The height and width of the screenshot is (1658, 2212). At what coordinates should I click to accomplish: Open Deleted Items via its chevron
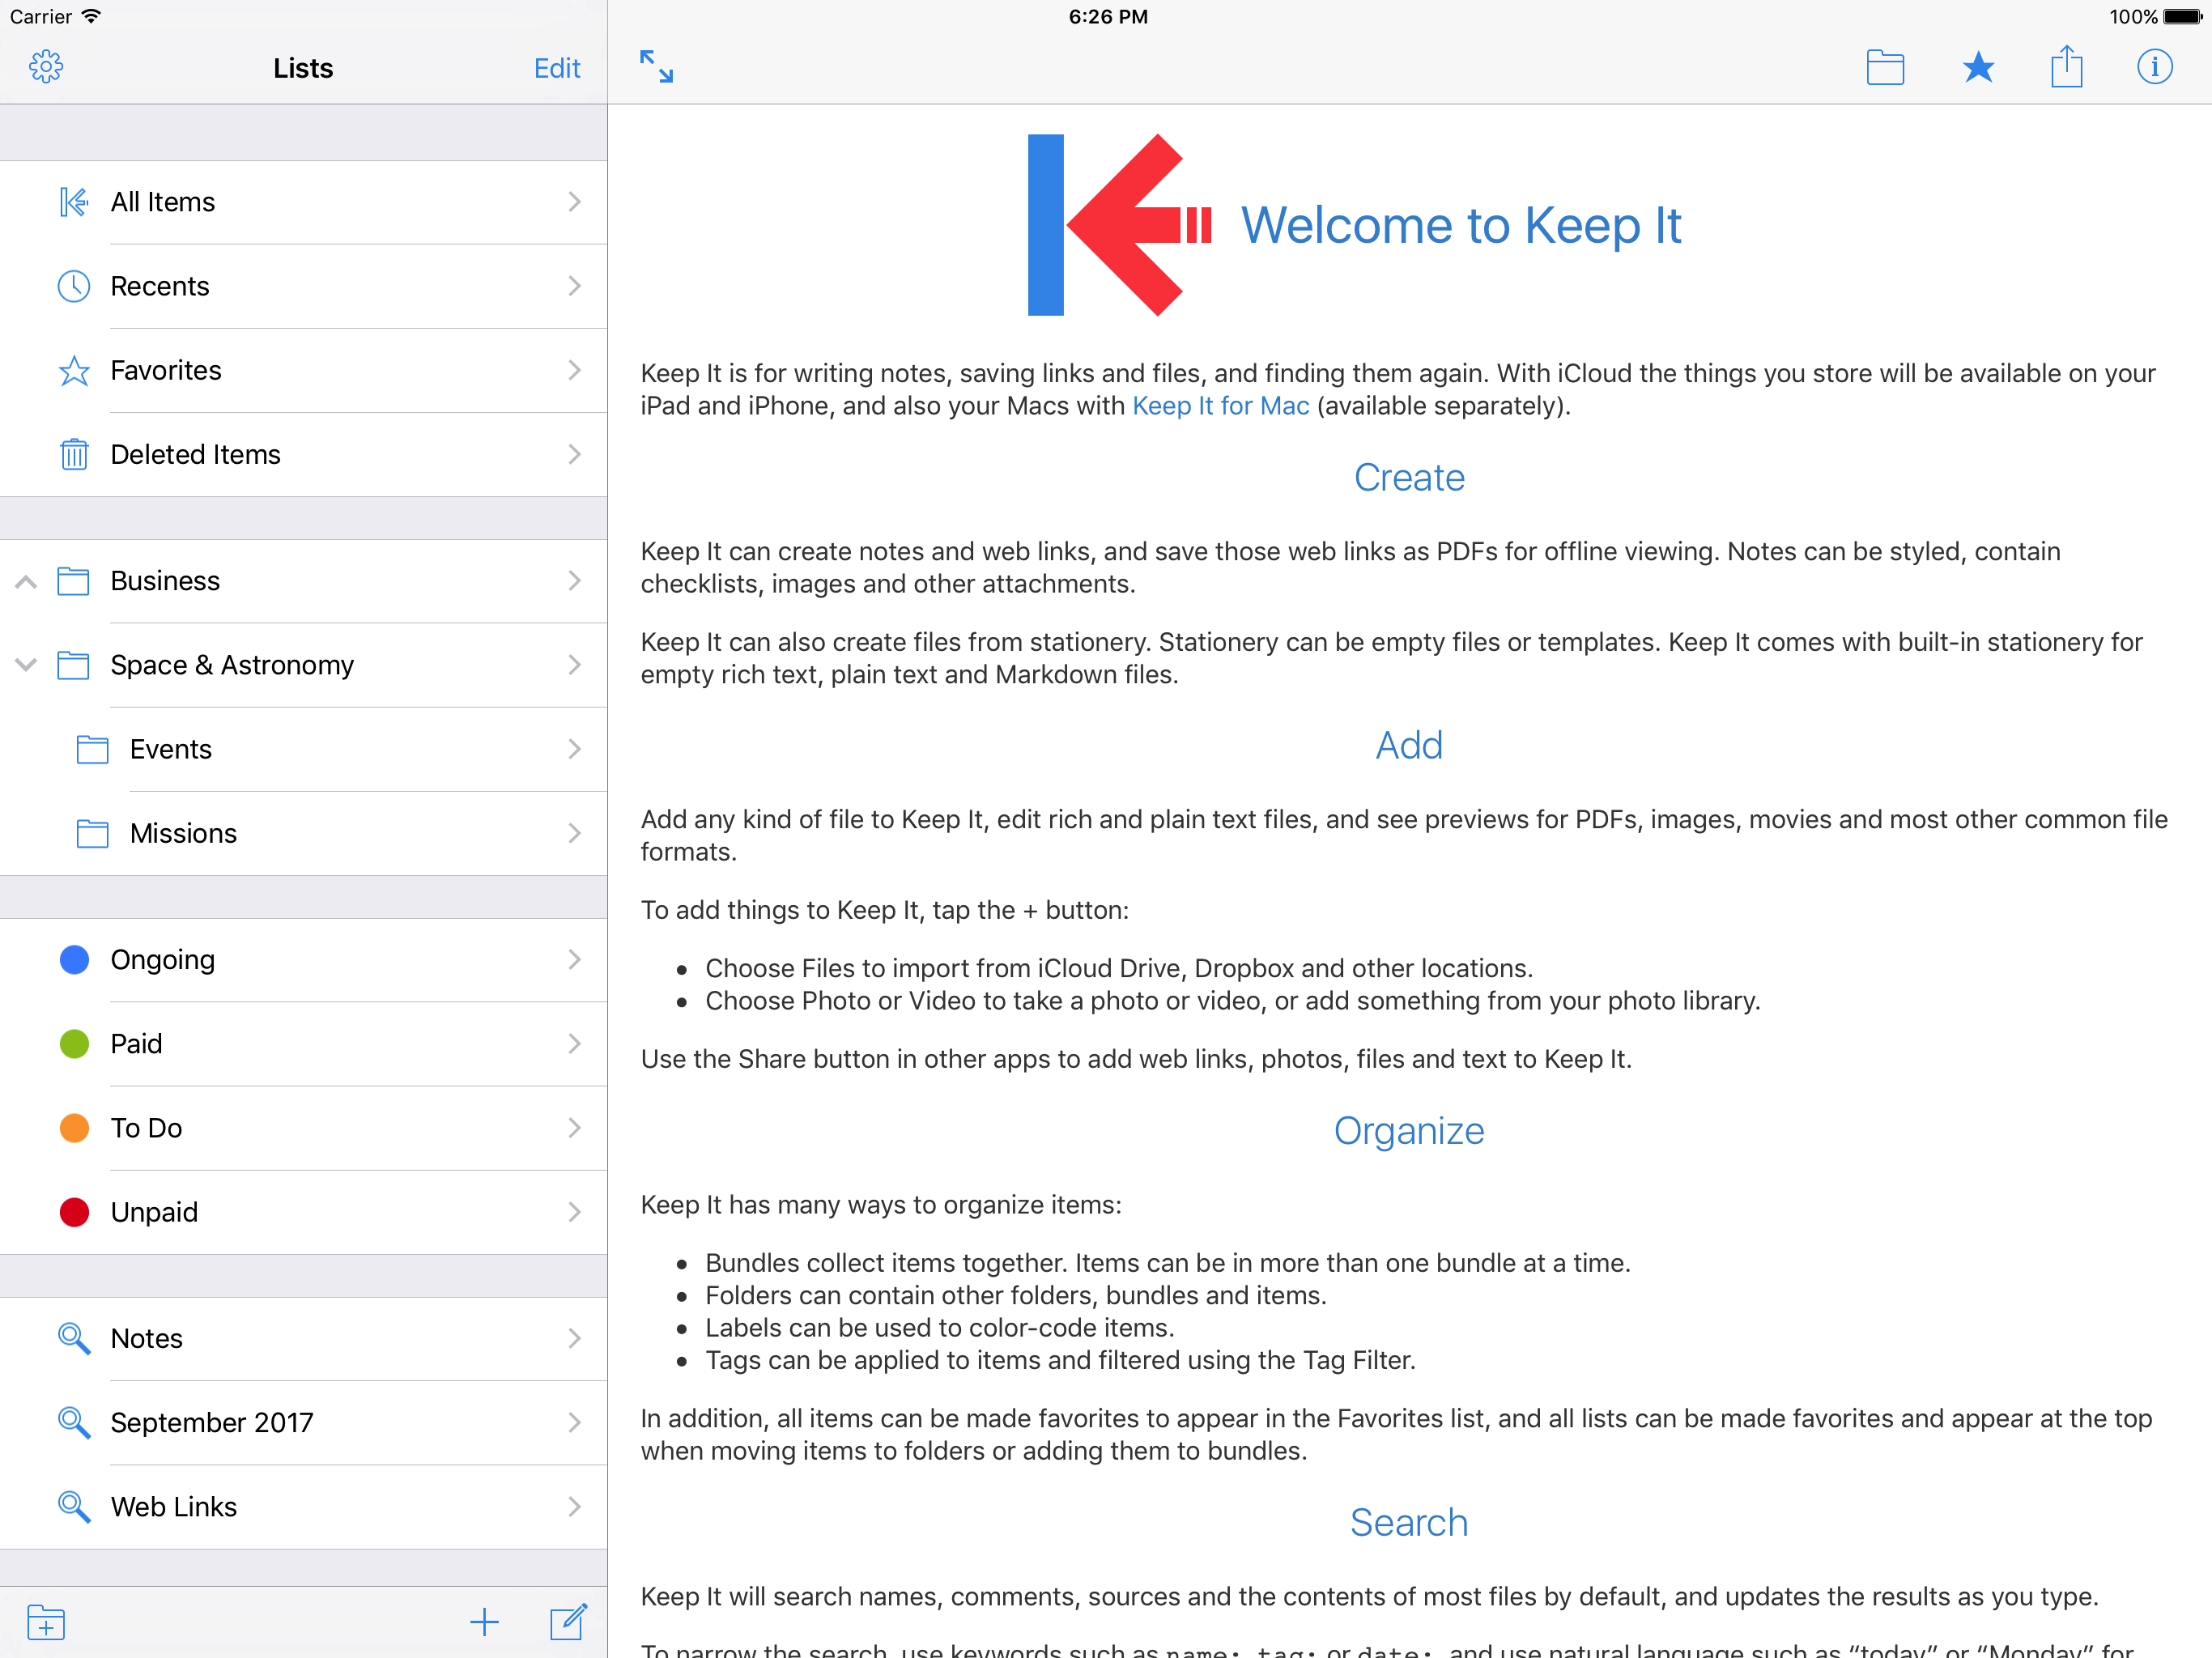coord(574,454)
